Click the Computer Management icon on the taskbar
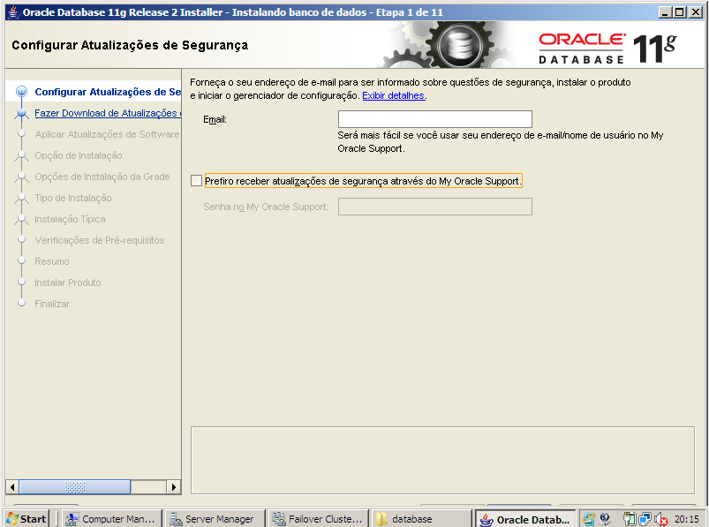Image resolution: width=709 pixels, height=527 pixels. pyautogui.click(x=72, y=519)
